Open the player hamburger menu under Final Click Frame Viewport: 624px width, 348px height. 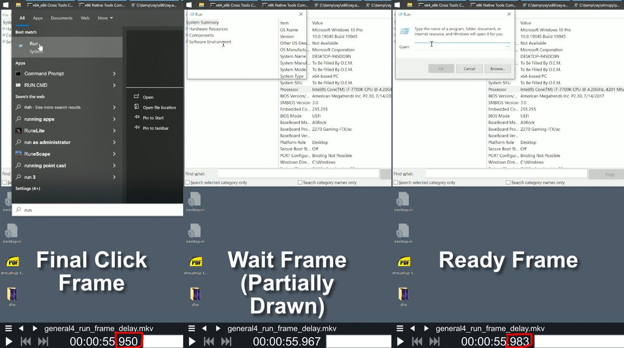[x=8, y=329]
